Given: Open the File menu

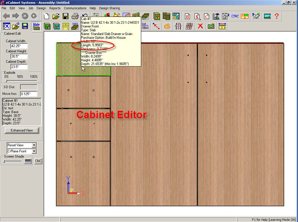Looking at the screenshot, I should (x=4, y=8).
